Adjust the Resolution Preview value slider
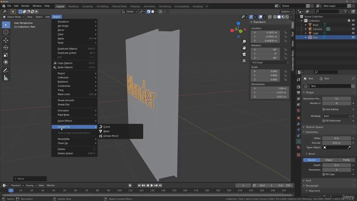The height and width of the screenshot is (201, 357). pyautogui.click(x=337, y=99)
